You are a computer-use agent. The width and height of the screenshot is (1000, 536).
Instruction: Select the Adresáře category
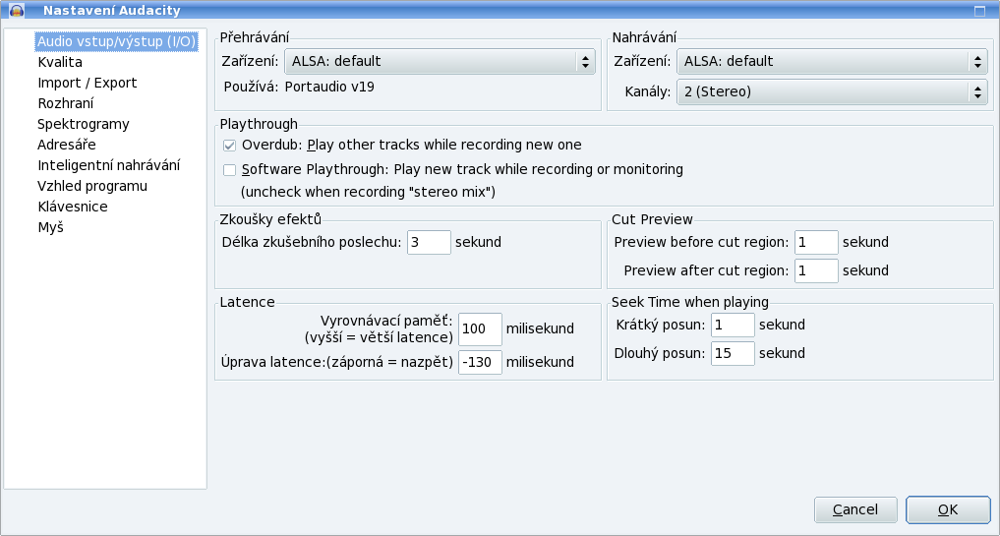click(67, 145)
